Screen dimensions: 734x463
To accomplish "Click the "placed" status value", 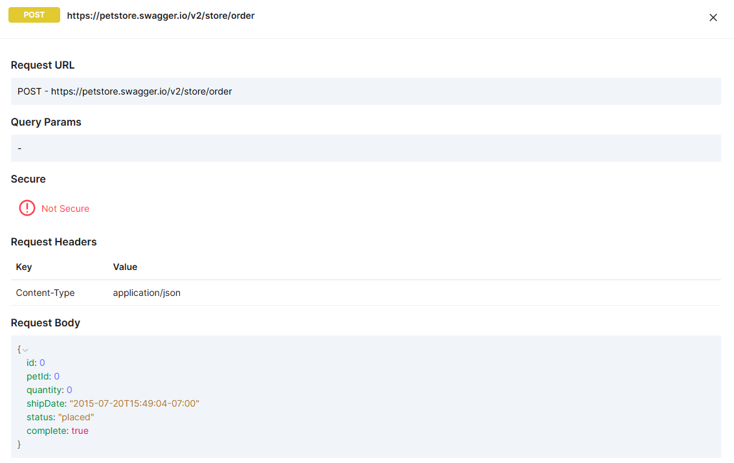I will (x=76, y=417).
